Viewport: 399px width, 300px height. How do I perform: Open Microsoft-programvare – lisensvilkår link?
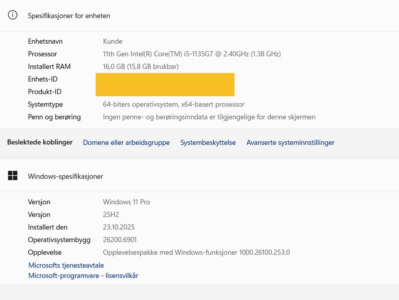[x=83, y=275]
